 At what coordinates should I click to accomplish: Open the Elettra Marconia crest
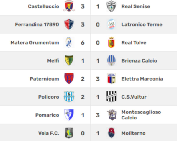(x=111, y=78)
